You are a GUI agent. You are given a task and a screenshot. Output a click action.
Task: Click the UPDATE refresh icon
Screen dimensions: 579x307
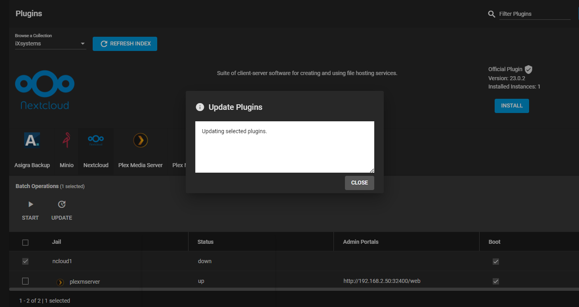(62, 205)
